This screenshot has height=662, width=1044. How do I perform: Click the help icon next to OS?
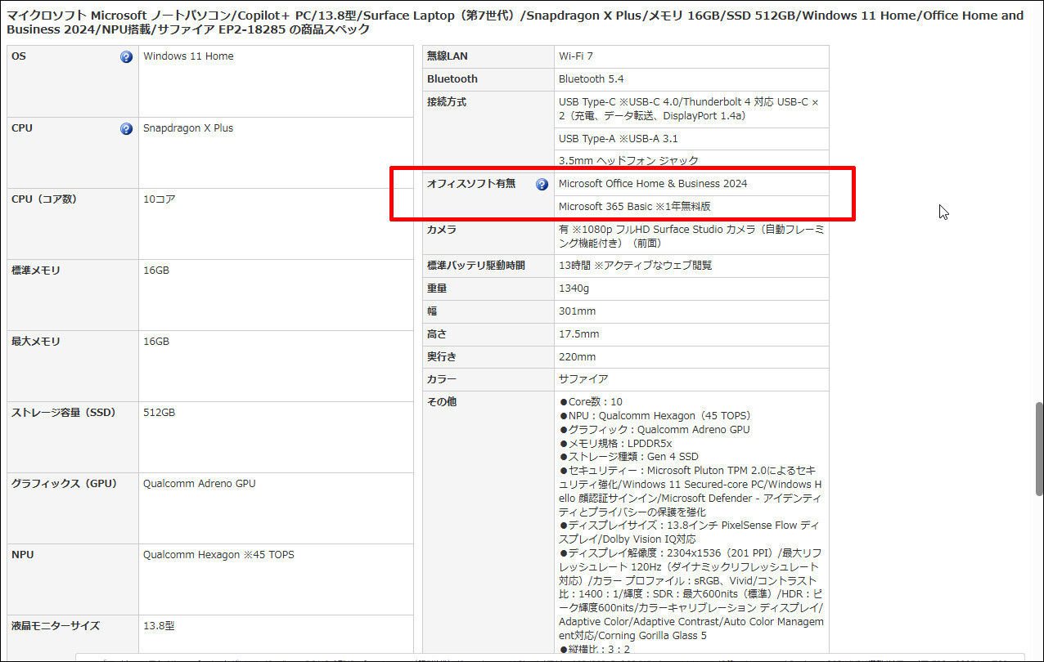pos(126,57)
